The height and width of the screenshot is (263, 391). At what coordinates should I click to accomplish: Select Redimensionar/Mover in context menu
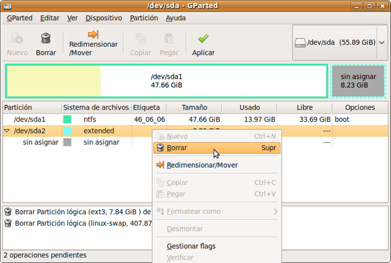[x=202, y=165]
